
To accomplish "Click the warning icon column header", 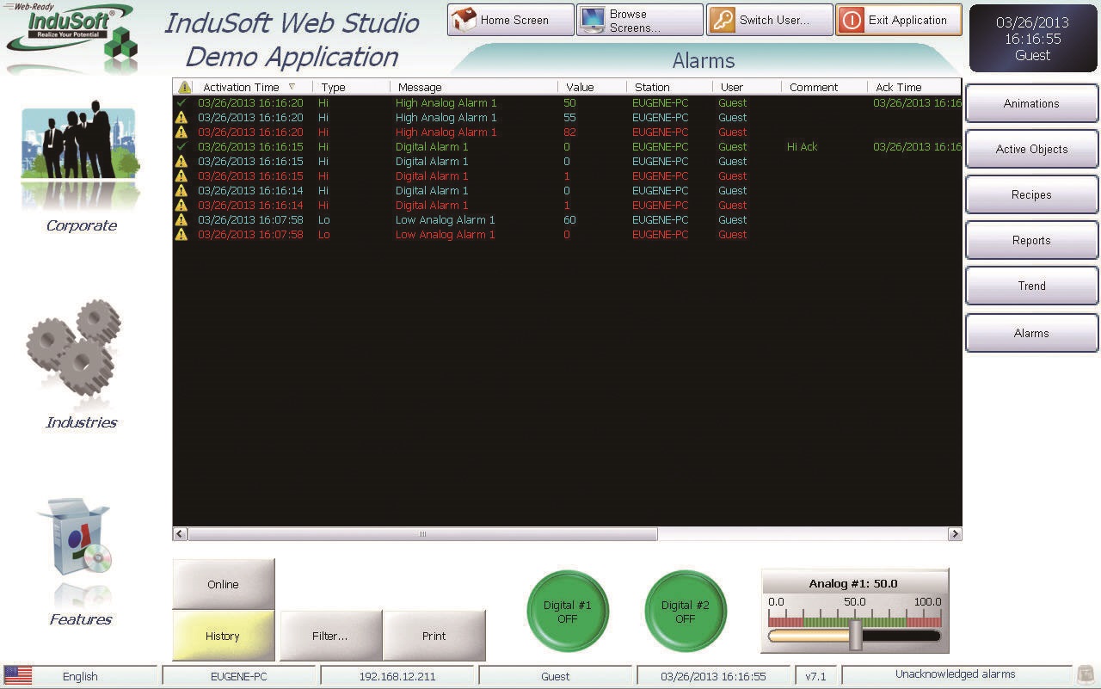I will coord(184,87).
